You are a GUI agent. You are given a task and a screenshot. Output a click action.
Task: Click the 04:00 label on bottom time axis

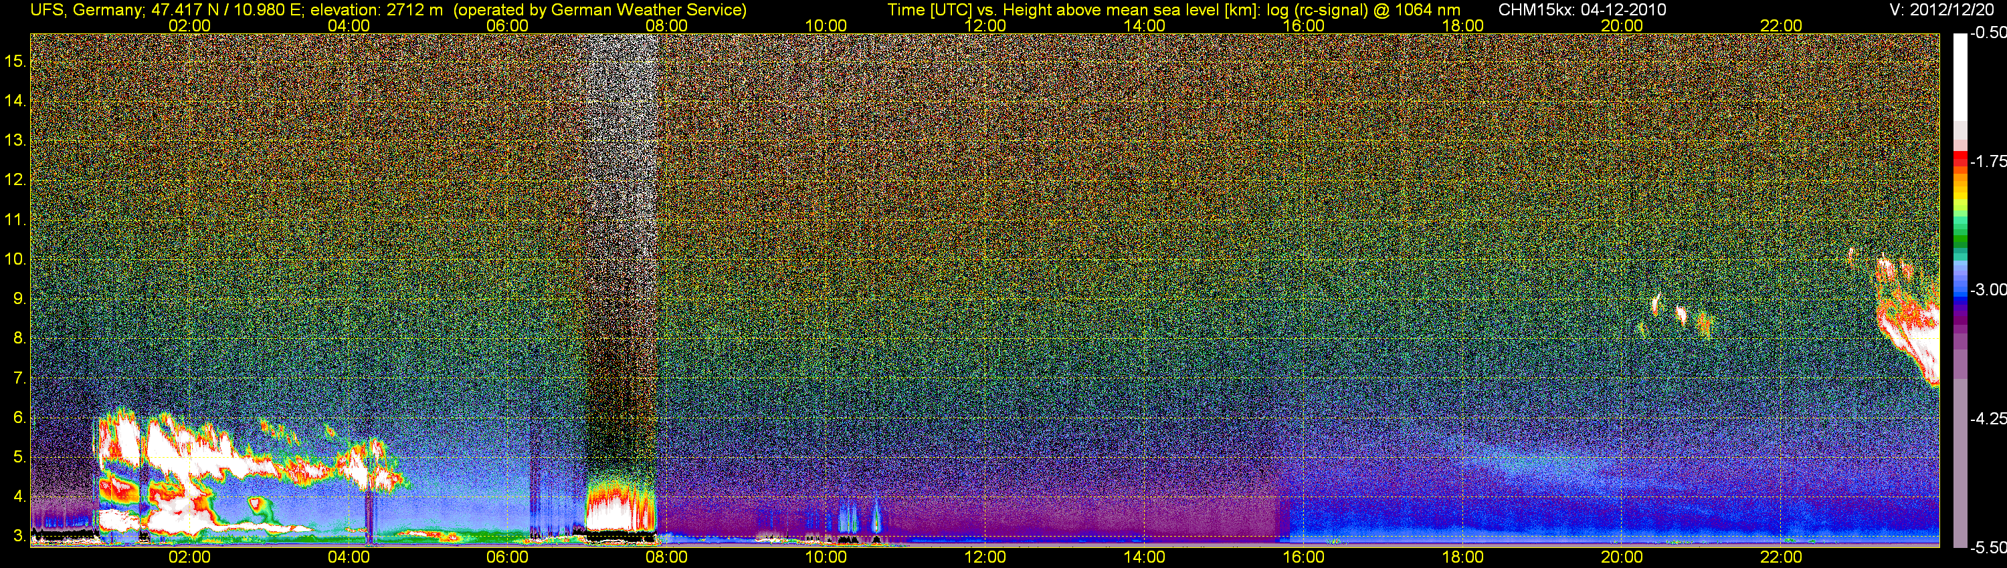[x=349, y=557]
